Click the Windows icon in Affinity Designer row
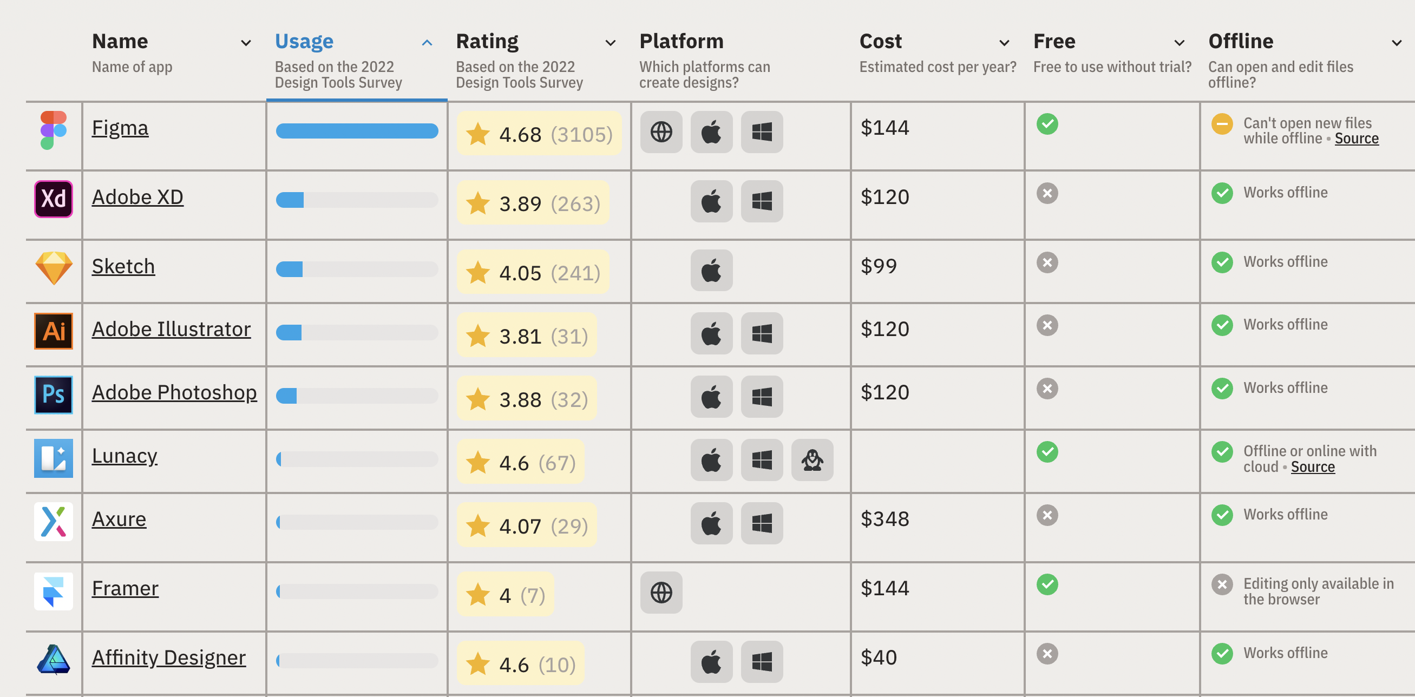Image resolution: width=1415 pixels, height=697 pixels. click(762, 661)
